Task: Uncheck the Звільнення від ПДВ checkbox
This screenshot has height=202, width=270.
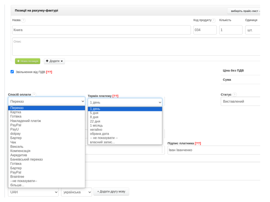Action: tap(12, 72)
